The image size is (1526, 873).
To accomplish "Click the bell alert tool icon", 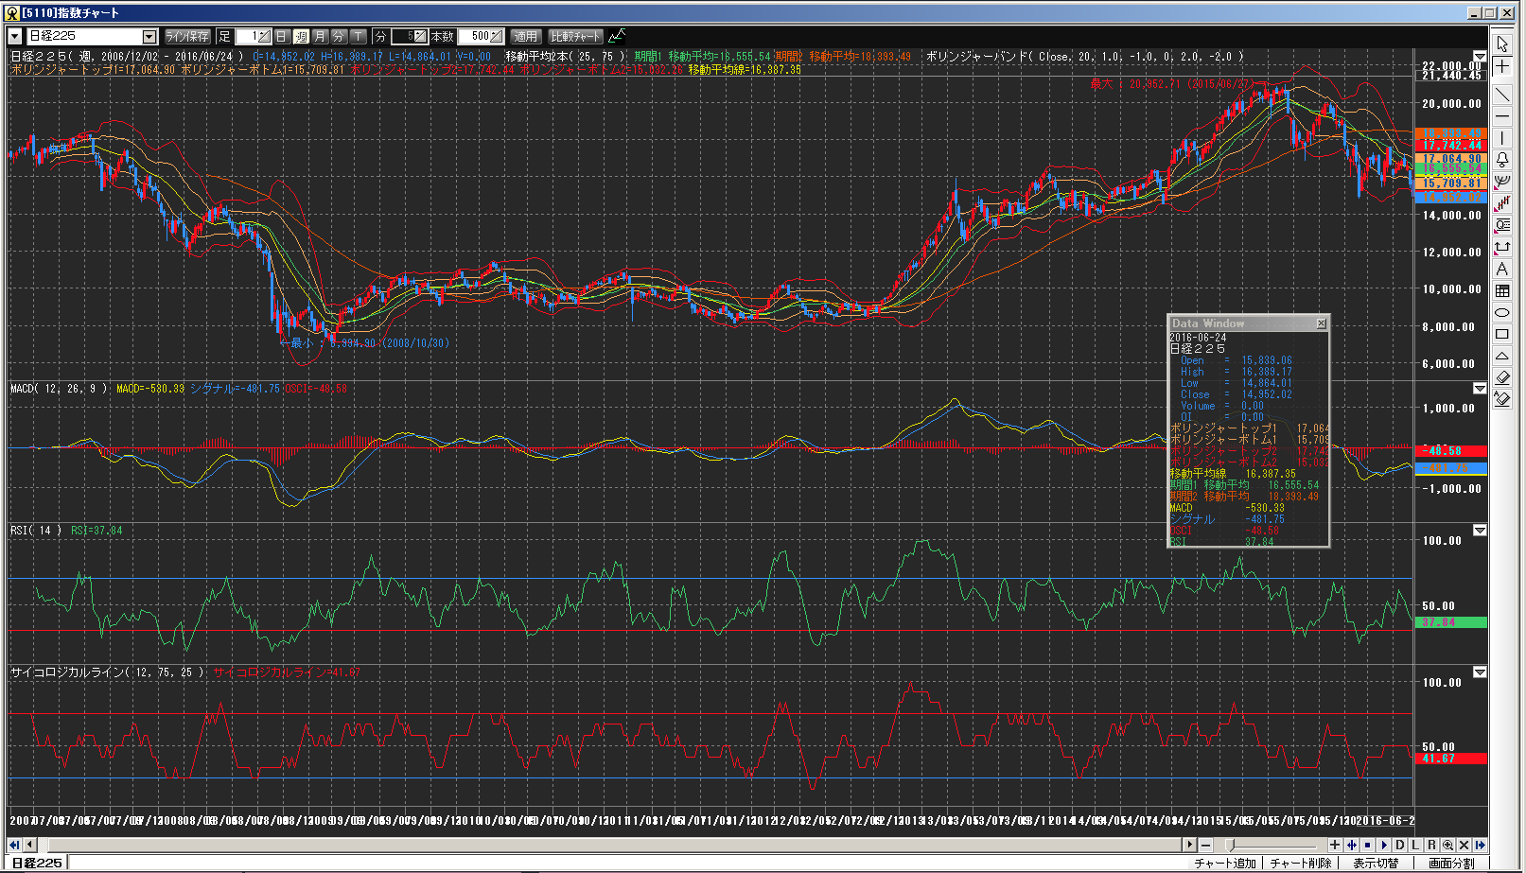I will point(1502,160).
